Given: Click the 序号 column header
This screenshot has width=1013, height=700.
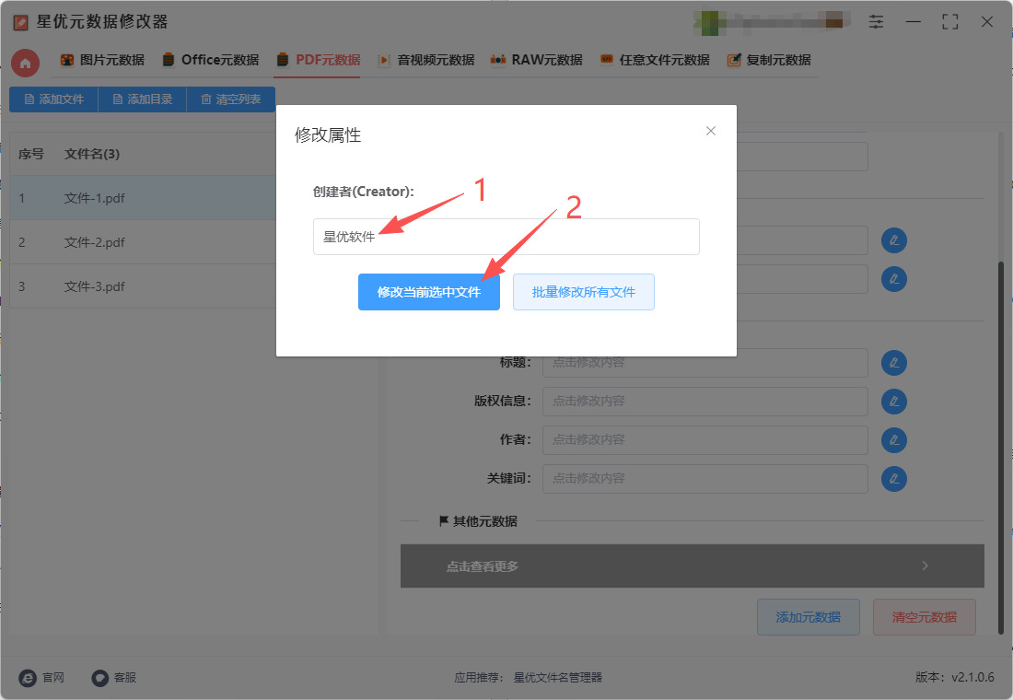Looking at the screenshot, I should tap(31, 154).
